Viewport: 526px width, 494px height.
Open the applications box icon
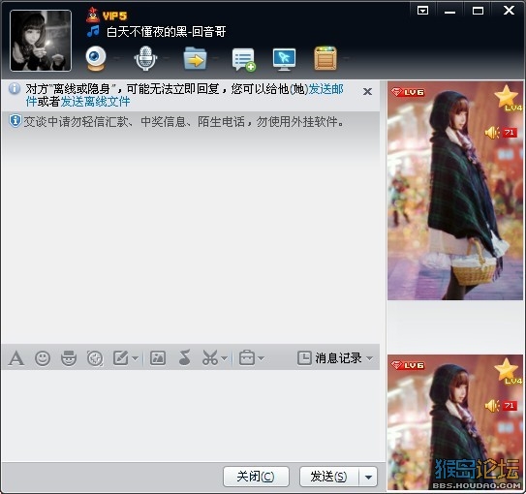click(325, 59)
